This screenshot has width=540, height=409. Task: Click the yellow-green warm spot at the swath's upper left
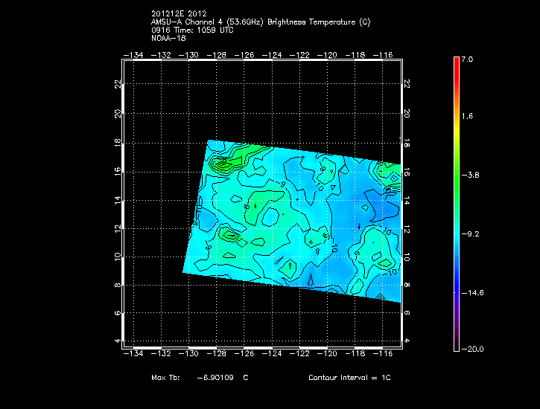click(221, 165)
